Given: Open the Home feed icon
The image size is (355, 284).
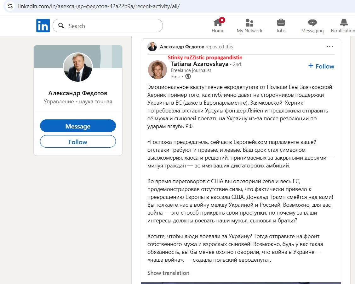Looking at the screenshot, I should coord(218,23).
